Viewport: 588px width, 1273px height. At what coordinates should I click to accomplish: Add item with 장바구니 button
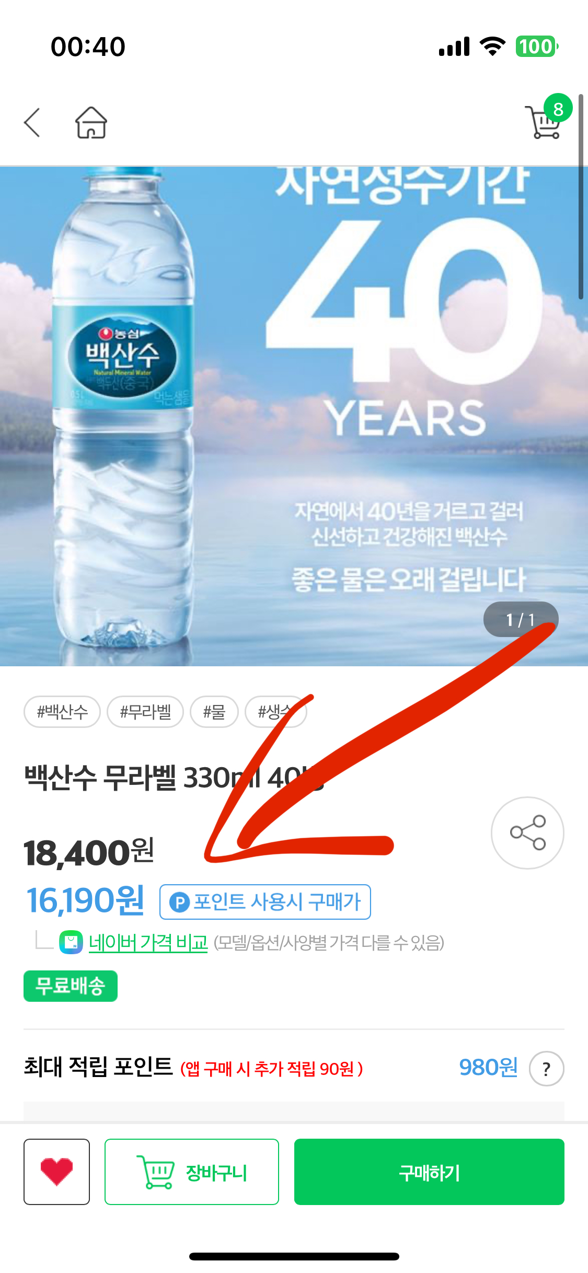(191, 1172)
